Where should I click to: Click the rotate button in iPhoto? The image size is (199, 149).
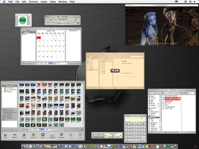pyautogui.click(x=17, y=129)
